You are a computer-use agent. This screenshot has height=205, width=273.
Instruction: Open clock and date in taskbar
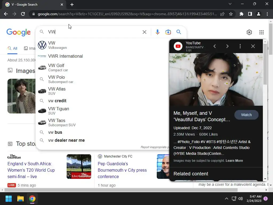254,199
